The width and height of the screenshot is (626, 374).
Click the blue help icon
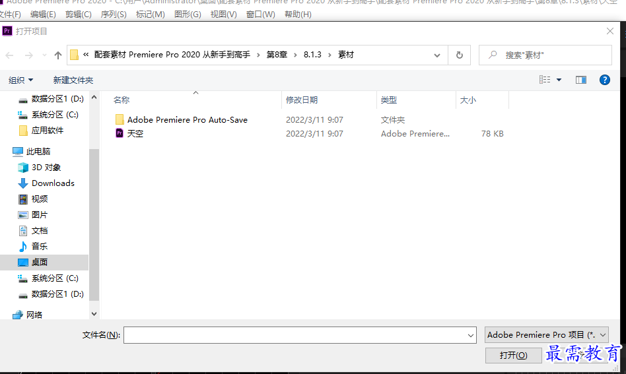[605, 80]
